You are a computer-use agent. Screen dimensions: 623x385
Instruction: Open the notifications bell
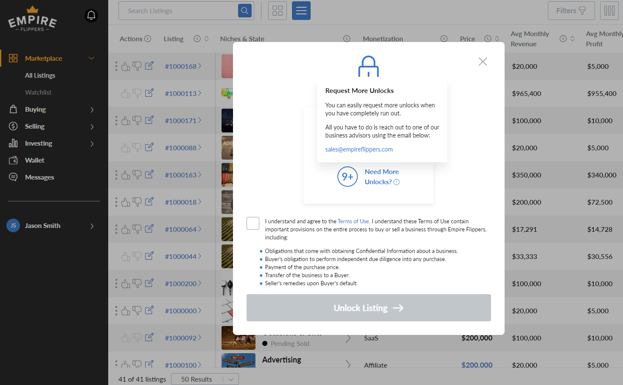point(91,16)
